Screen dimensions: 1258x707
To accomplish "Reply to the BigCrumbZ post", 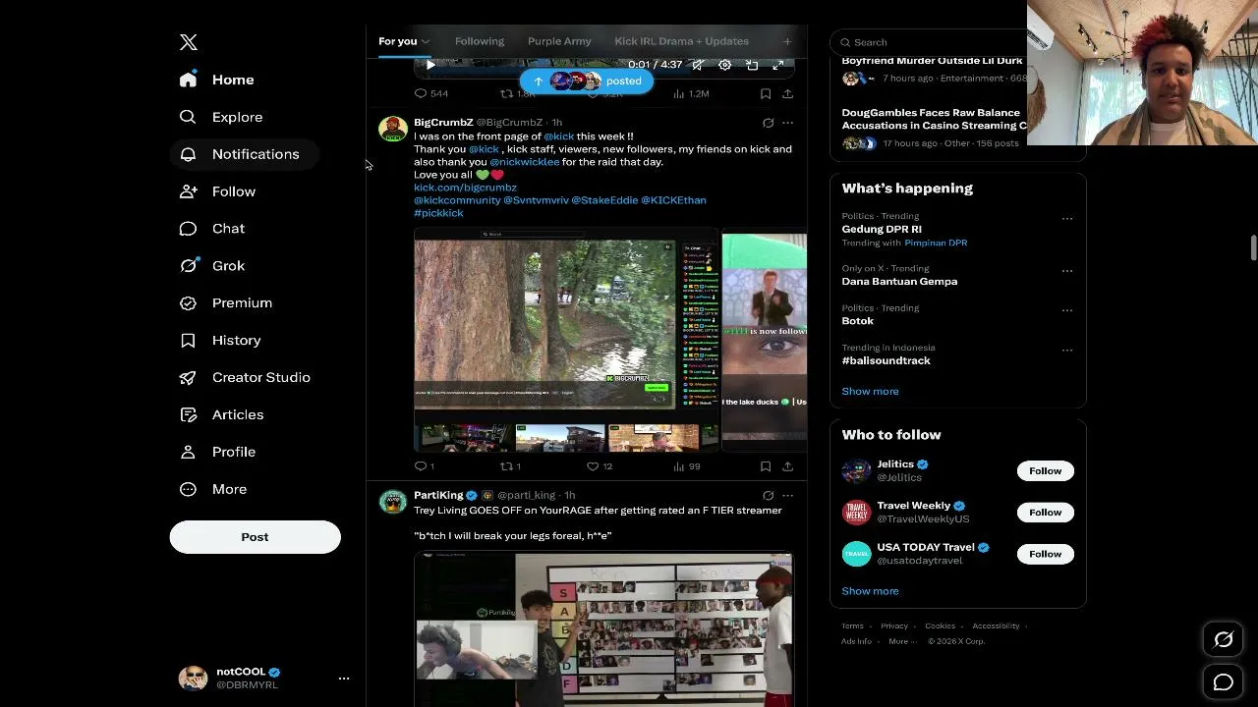I will pyautogui.click(x=421, y=466).
